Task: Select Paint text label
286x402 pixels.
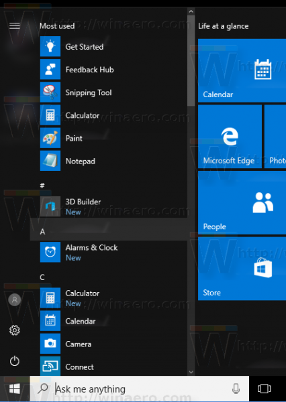Action: click(74, 138)
